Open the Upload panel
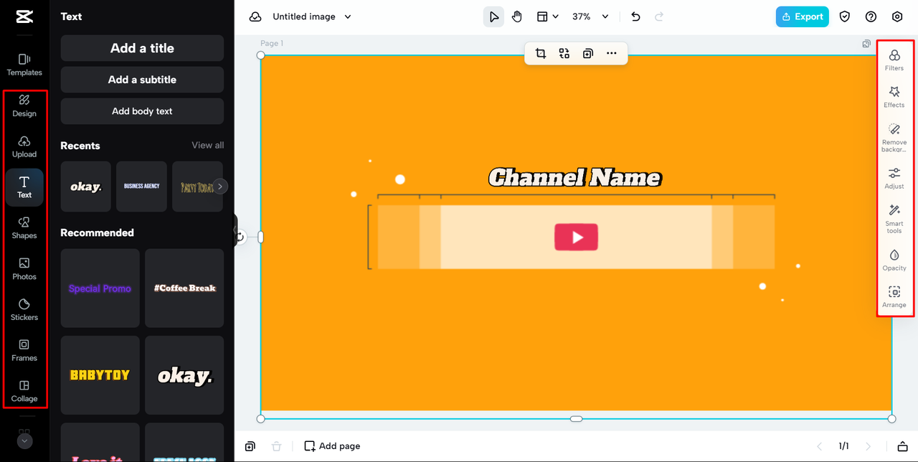 (24, 146)
